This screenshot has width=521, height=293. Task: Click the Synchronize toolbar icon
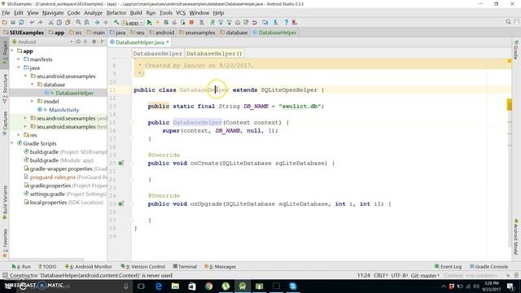(x=21, y=23)
